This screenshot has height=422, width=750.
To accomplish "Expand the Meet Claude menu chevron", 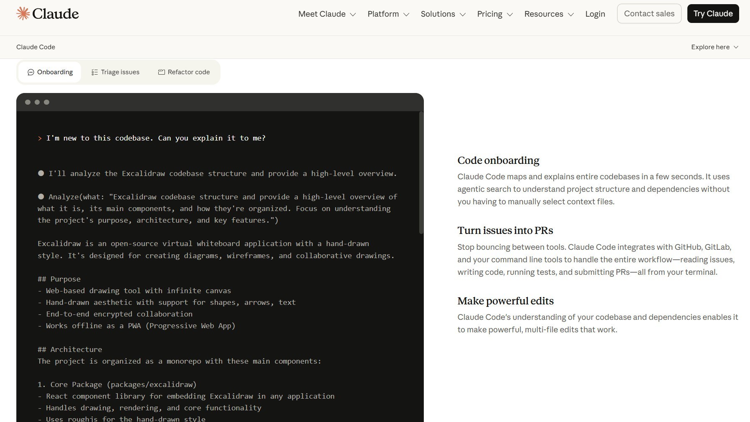I will point(353,14).
